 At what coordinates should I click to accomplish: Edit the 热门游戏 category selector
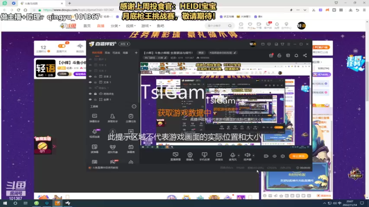click(x=155, y=58)
